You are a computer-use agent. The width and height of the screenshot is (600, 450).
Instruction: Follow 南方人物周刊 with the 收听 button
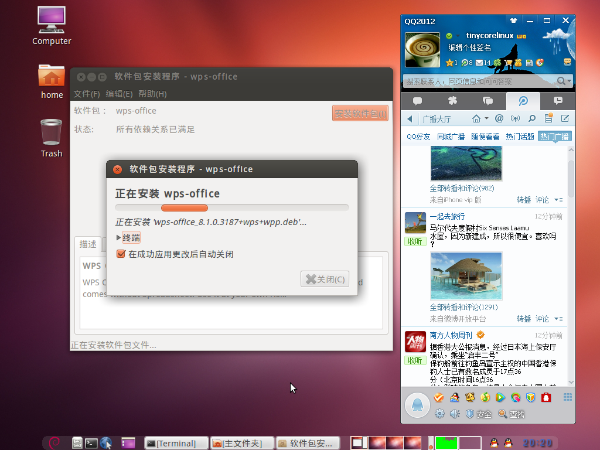coord(415,360)
